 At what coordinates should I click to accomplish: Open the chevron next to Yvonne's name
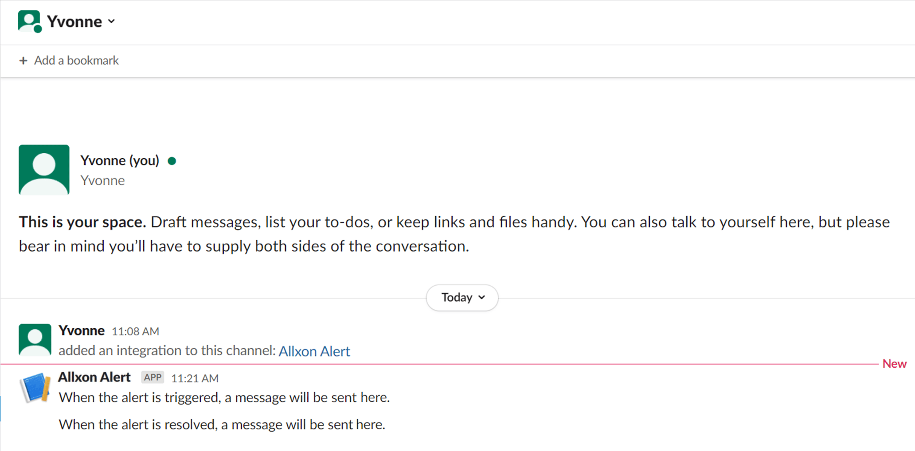pos(112,21)
